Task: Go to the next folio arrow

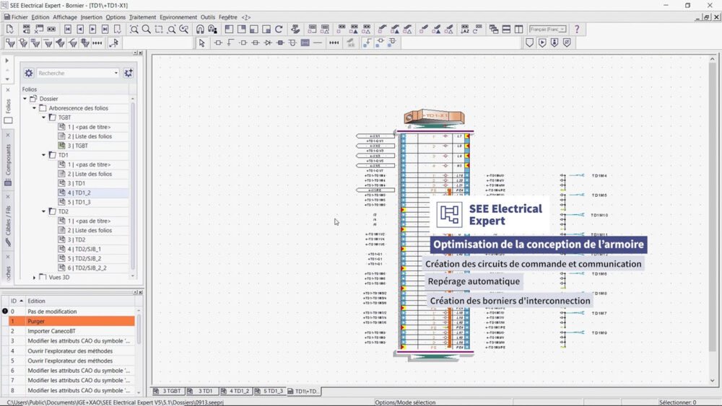Action: [x=92, y=29]
